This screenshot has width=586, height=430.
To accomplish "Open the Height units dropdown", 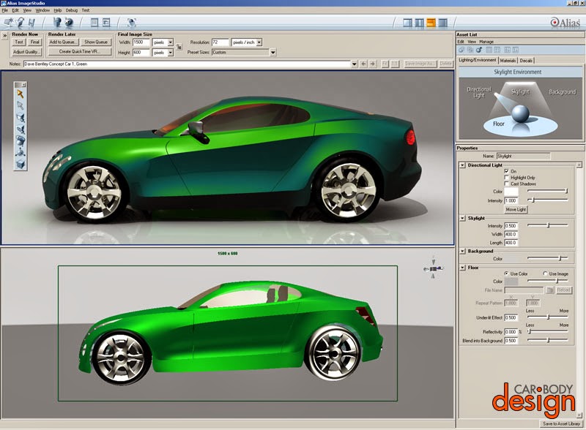I will coord(171,53).
